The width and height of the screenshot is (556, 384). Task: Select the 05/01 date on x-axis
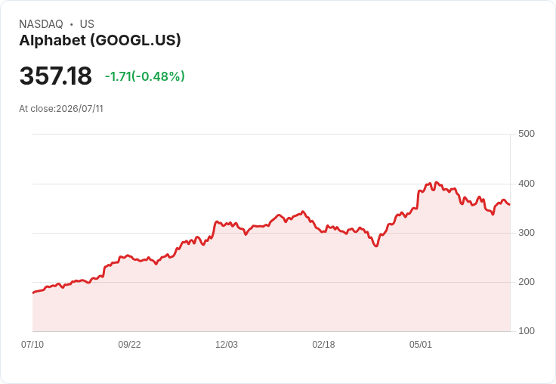point(421,344)
